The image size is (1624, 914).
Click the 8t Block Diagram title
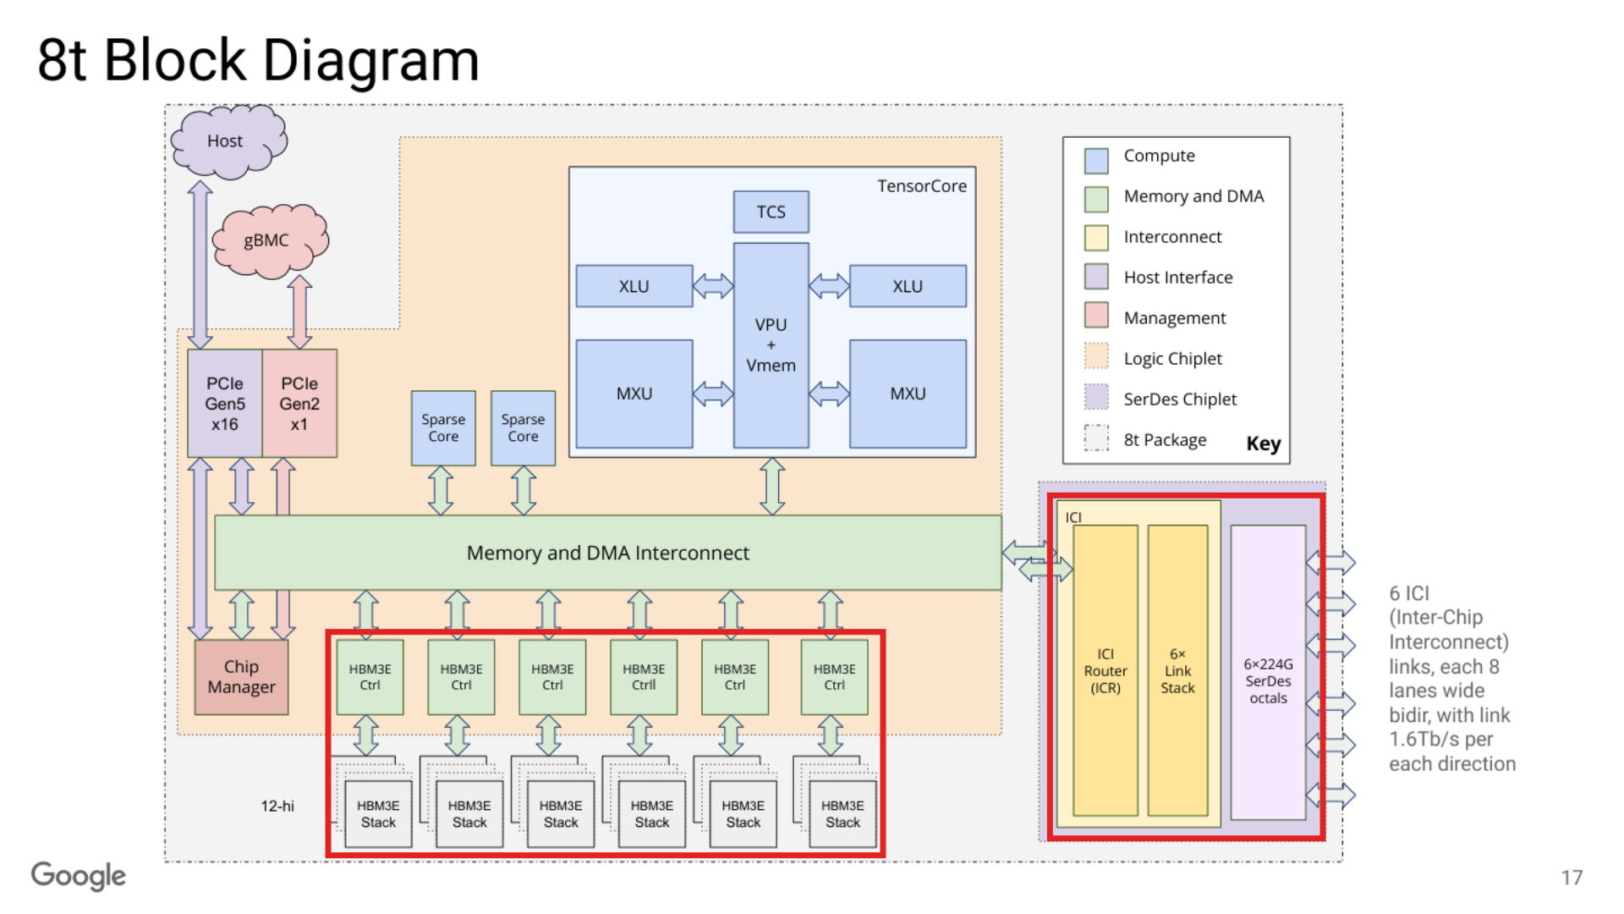tap(259, 61)
